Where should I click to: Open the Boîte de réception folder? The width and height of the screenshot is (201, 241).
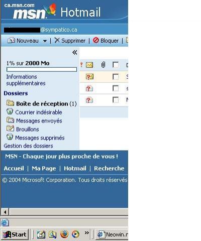42,103
